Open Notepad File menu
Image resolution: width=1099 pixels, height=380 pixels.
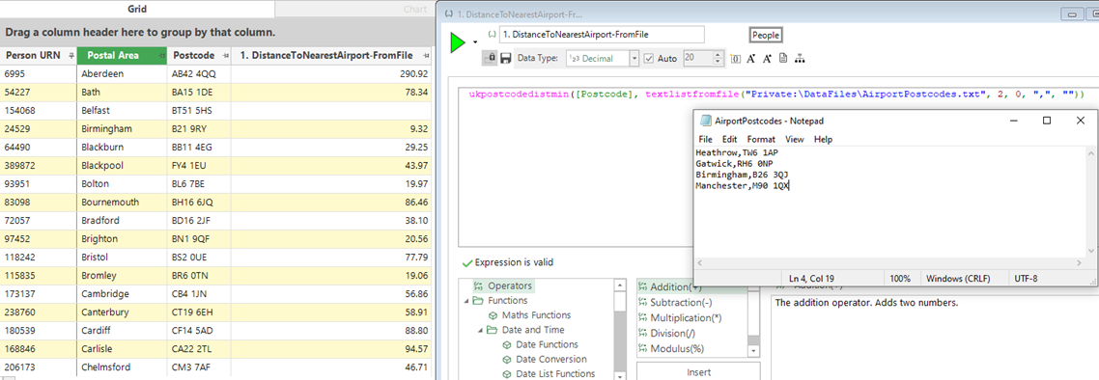coord(705,139)
